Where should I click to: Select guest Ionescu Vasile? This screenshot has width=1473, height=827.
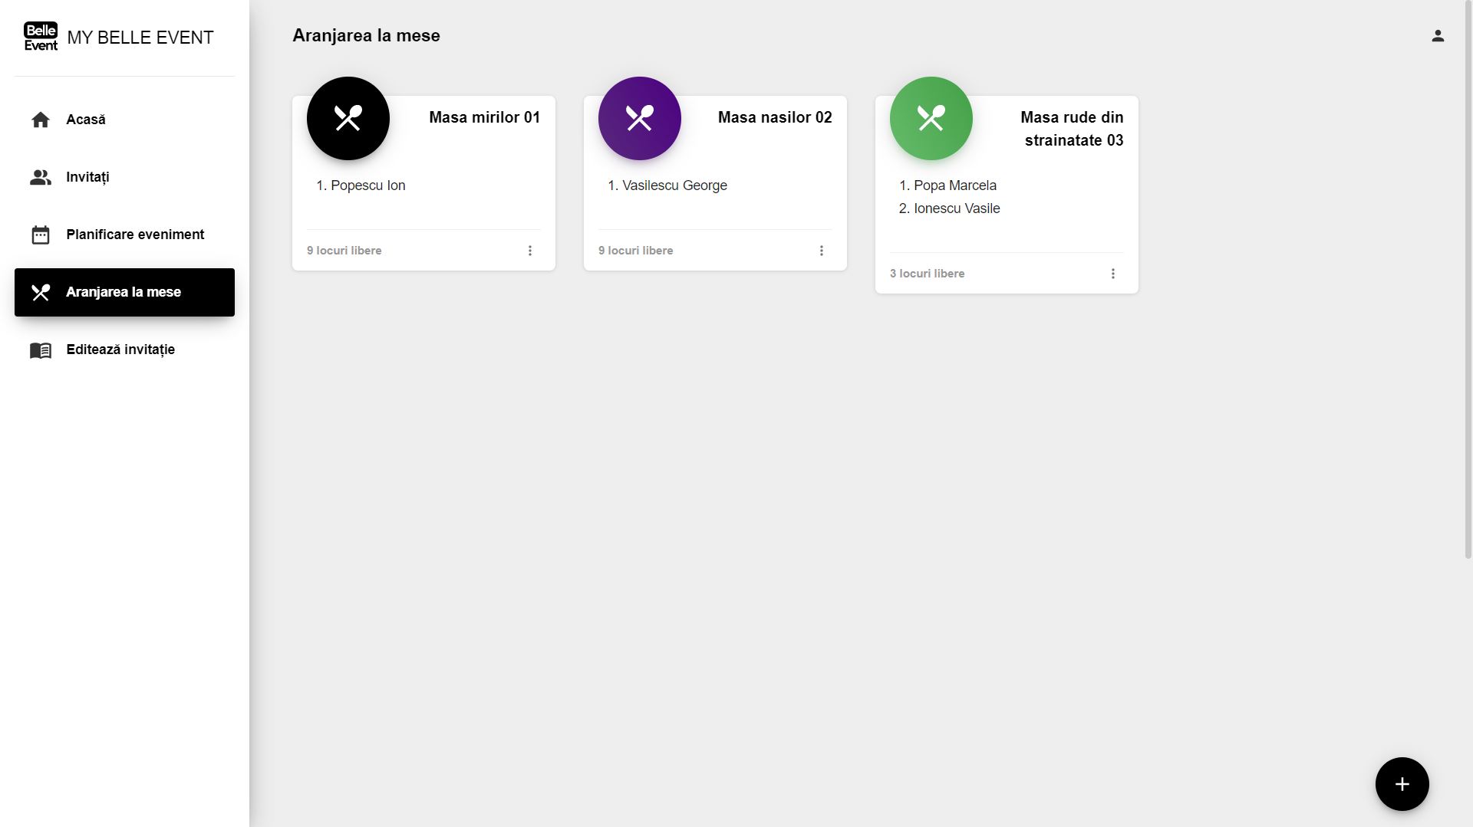coord(957,208)
